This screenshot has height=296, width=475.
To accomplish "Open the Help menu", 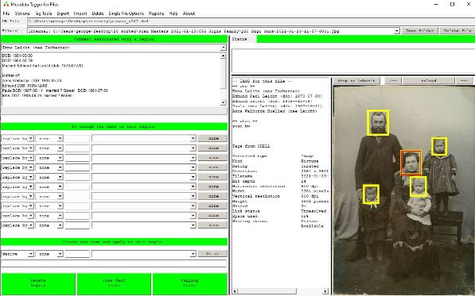I will [x=173, y=13].
